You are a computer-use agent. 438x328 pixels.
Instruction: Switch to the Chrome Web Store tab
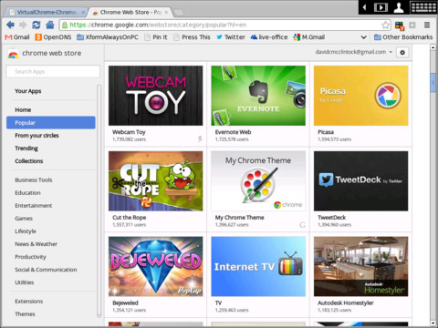click(x=130, y=13)
